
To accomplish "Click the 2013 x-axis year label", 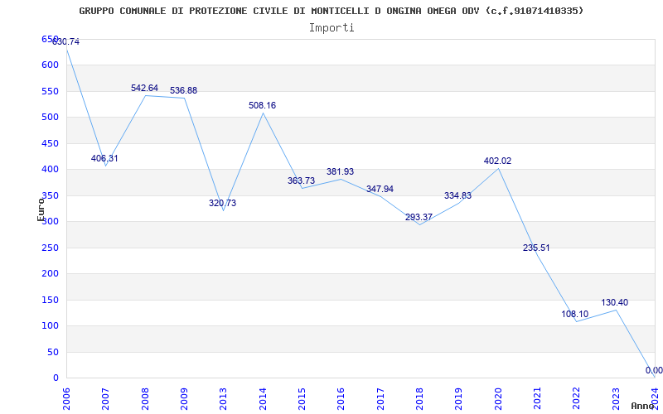I will (223, 399).
